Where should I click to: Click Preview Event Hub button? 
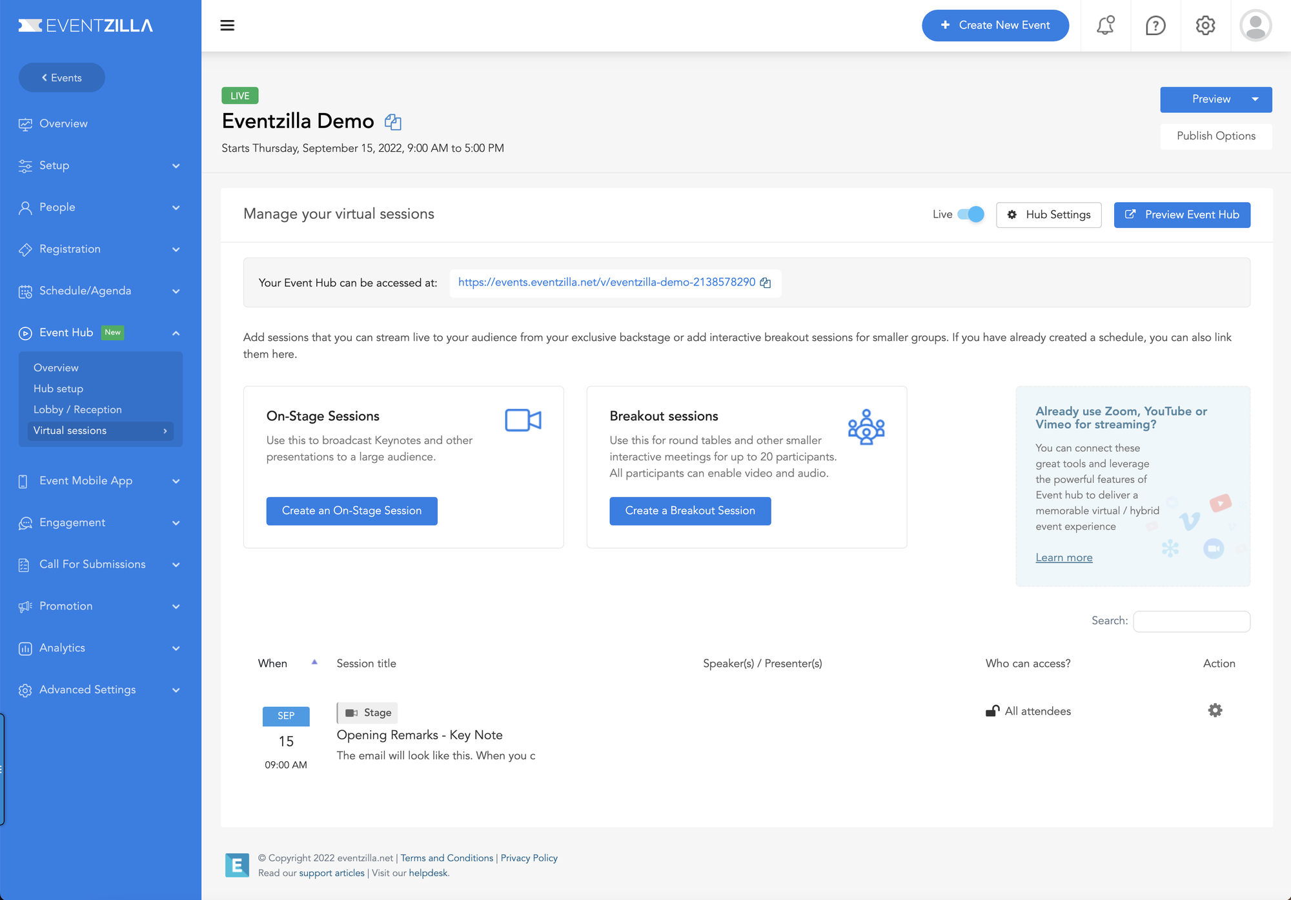click(x=1182, y=215)
